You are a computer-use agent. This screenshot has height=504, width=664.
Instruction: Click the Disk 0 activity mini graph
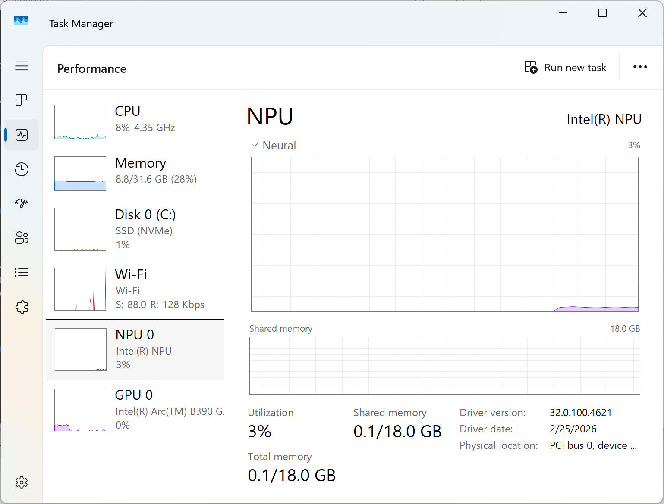80,229
